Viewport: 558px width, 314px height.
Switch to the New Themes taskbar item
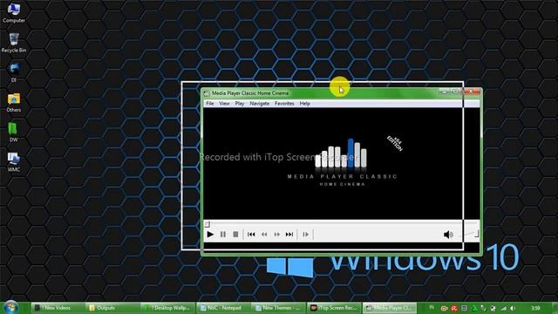(x=279, y=308)
